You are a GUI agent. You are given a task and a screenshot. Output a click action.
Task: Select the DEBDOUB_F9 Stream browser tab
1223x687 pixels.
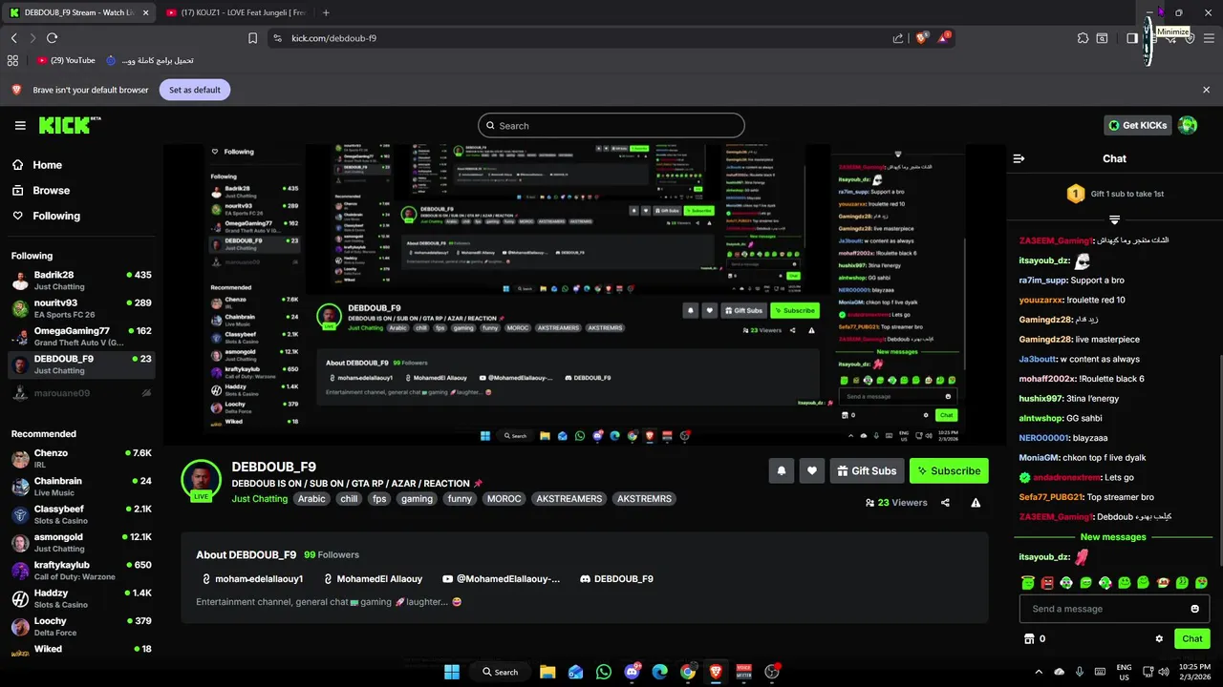[x=79, y=12]
